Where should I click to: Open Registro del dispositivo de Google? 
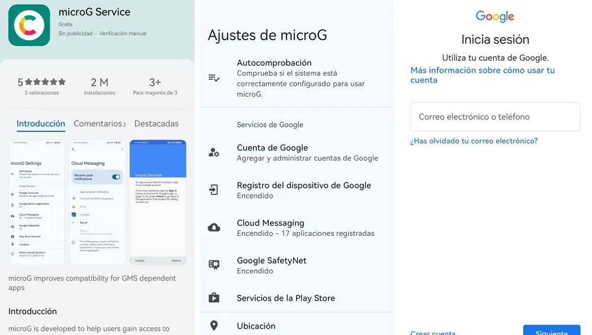[x=297, y=190]
